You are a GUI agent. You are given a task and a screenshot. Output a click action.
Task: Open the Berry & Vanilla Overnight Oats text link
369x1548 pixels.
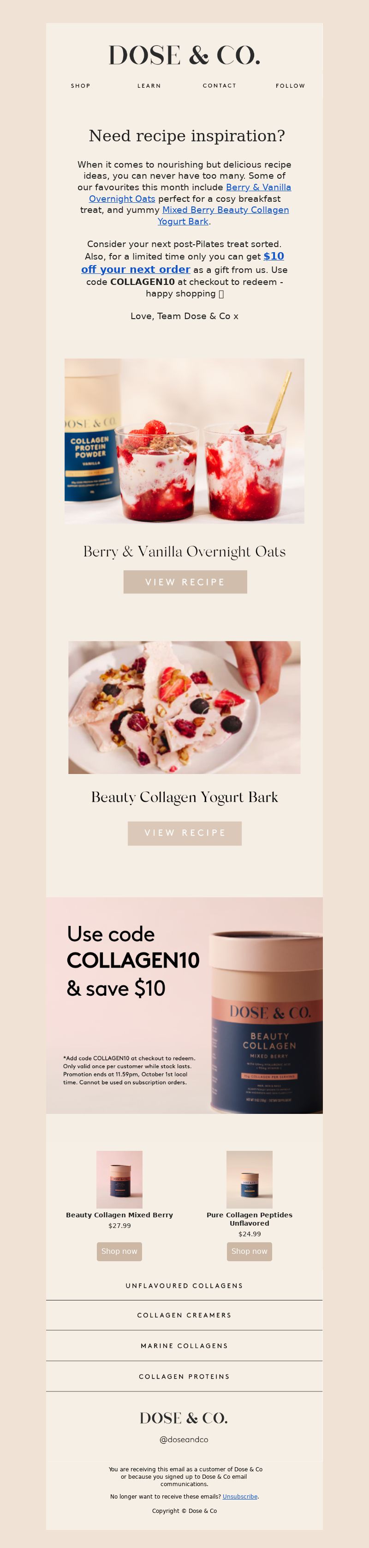[x=190, y=193]
